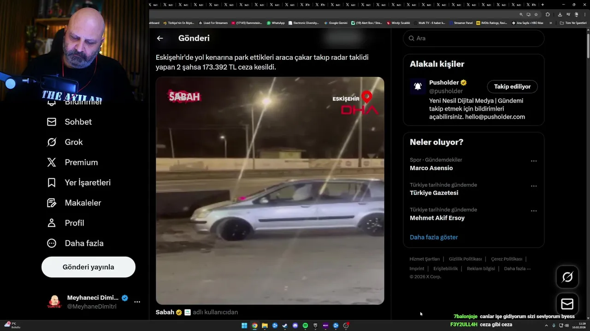Open the Streamer Panel bookmark
This screenshot has height=331, width=590.
[461, 23]
